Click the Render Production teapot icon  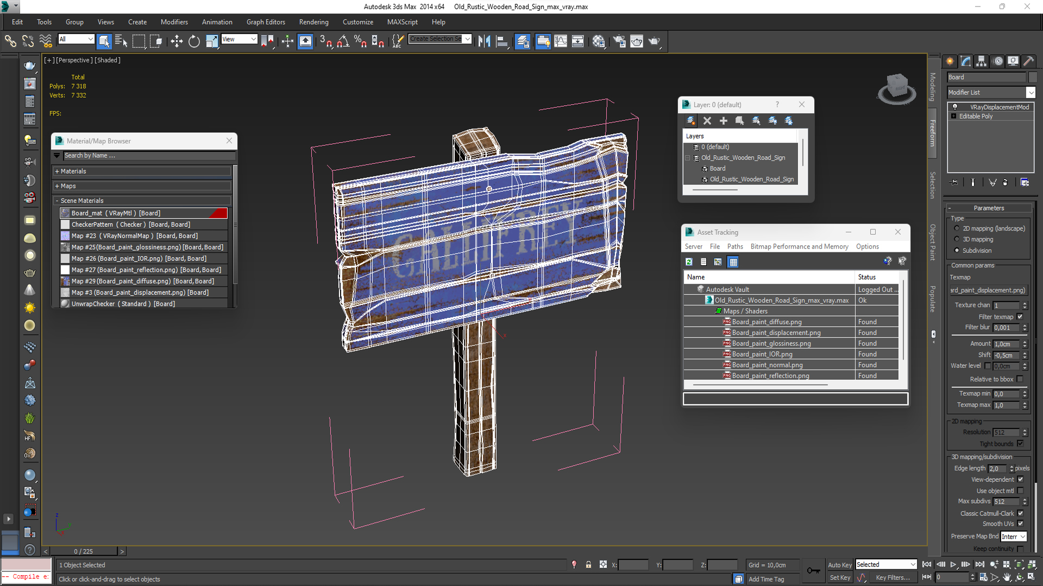coord(655,41)
